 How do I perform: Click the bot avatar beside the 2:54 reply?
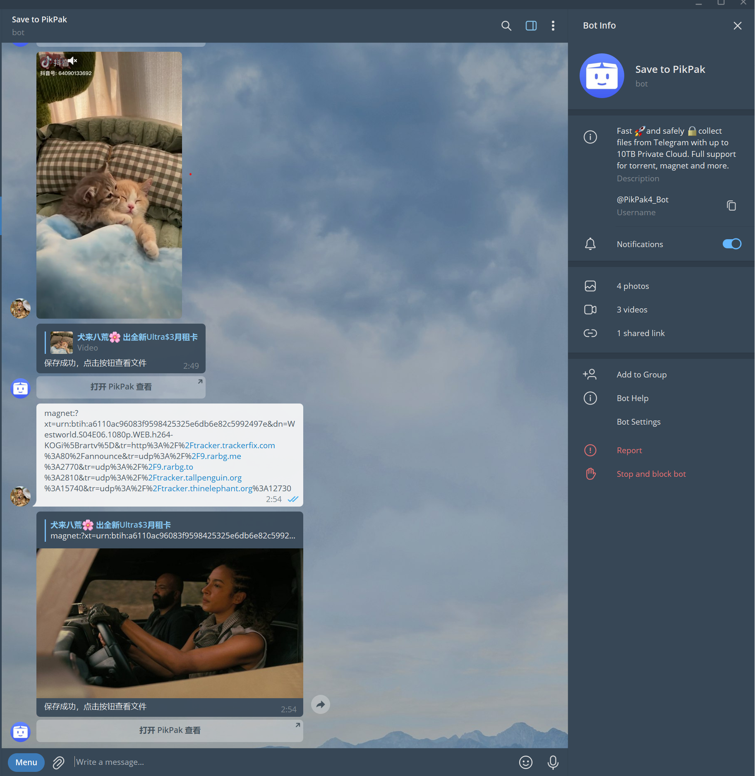[20, 732]
